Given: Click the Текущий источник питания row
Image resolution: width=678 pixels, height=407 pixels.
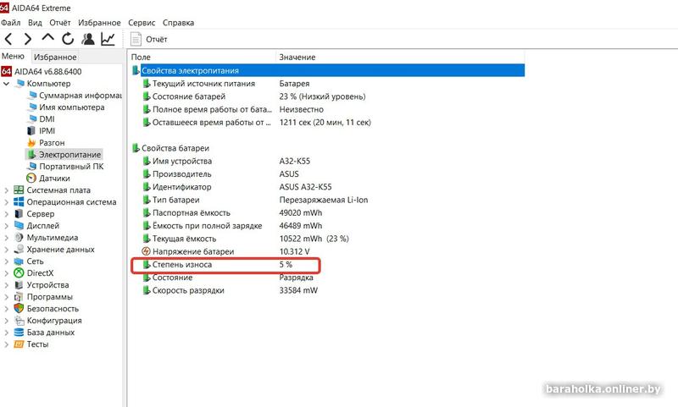Looking at the screenshot, I should [328, 83].
